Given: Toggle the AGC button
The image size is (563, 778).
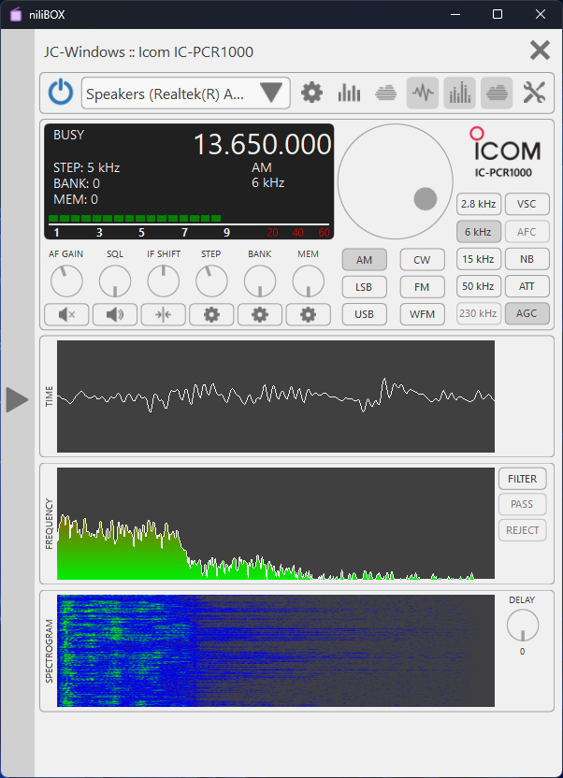Looking at the screenshot, I should pyautogui.click(x=527, y=313).
